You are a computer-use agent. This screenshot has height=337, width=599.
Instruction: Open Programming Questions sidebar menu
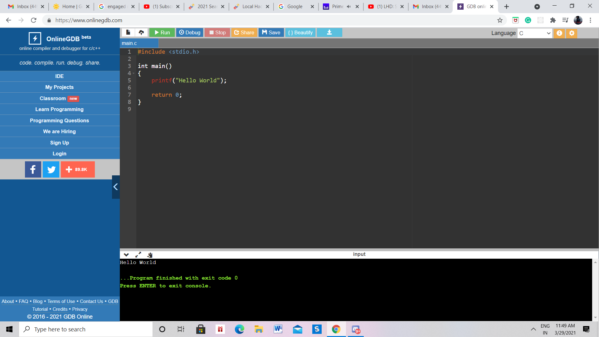coord(59,120)
